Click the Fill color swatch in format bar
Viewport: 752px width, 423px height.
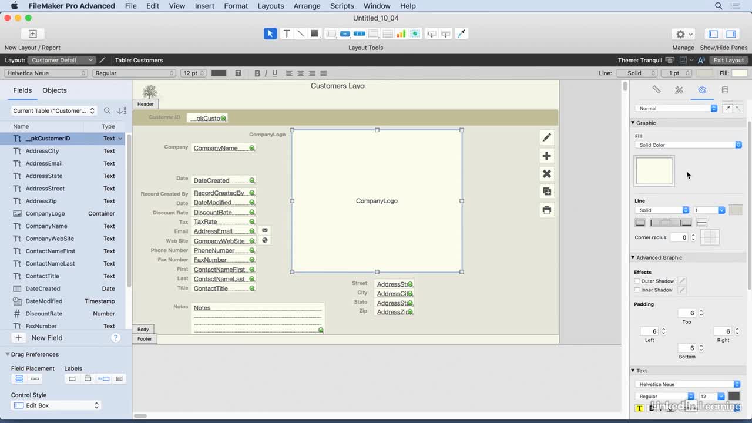click(x=740, y=73)
